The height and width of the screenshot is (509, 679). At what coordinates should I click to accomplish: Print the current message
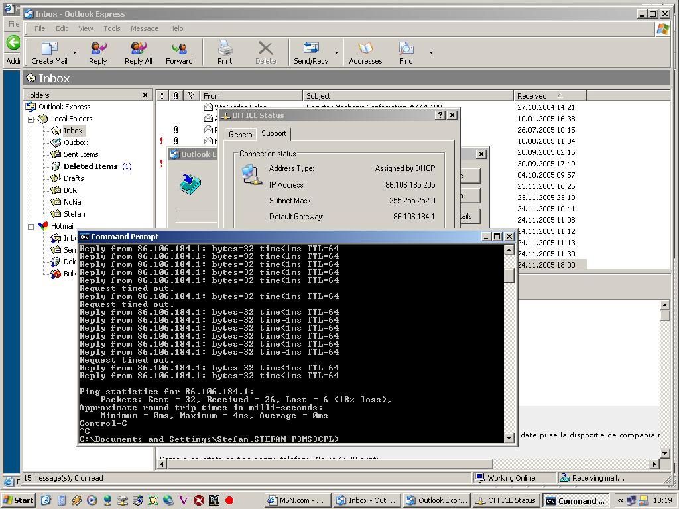click(x=225, y=52)
